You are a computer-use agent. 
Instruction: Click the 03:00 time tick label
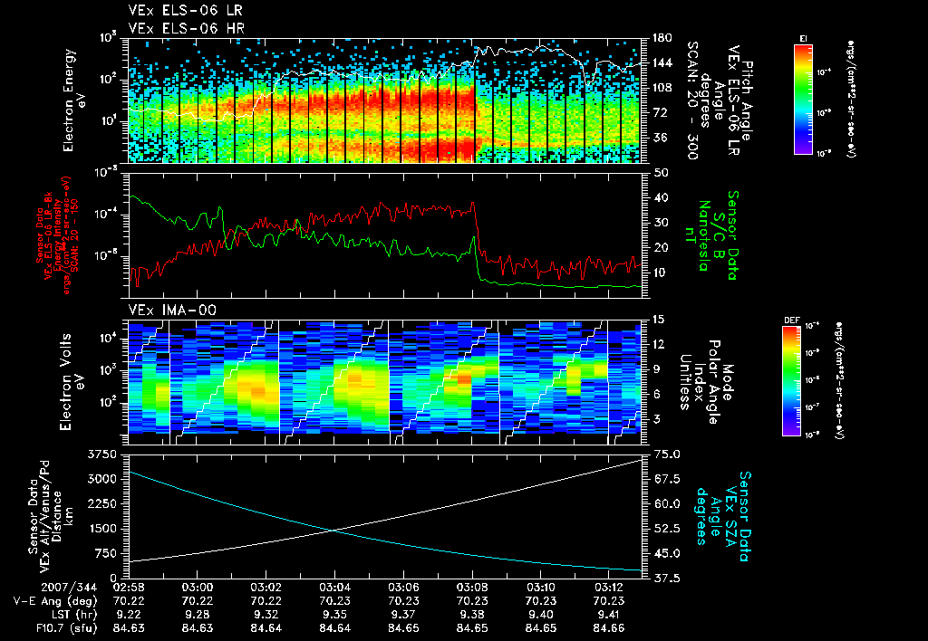click(197, 588)
